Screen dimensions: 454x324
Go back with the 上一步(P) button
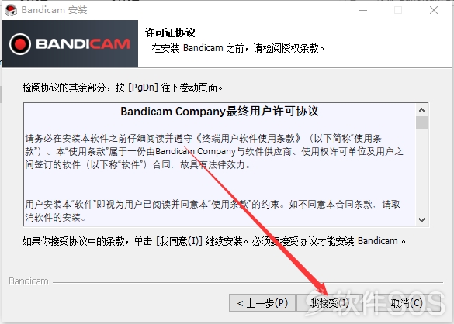point(262,303)
